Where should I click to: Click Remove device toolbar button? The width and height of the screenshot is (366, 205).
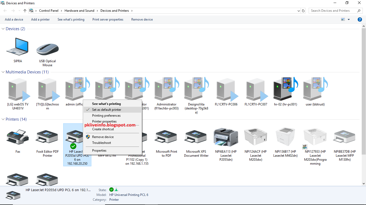click(142, 19)
